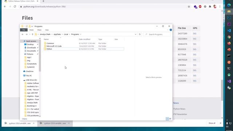The width and height of the screenshot is (233, 131).
Task: Launch Premiere Pro from the taskbar
Action: [x=229, y=24]
